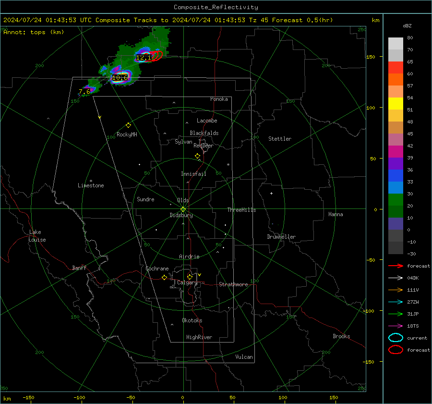Click the timestamp header text line
Screen dimensions: 432x404
point(168,20)
